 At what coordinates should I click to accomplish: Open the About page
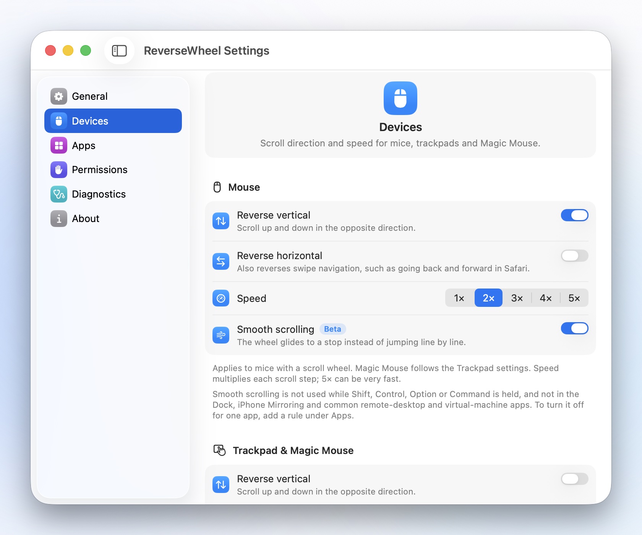(113, 219)
